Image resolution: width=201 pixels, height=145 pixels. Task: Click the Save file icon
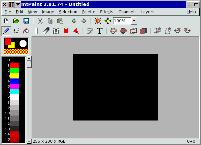tap(26, 21)
